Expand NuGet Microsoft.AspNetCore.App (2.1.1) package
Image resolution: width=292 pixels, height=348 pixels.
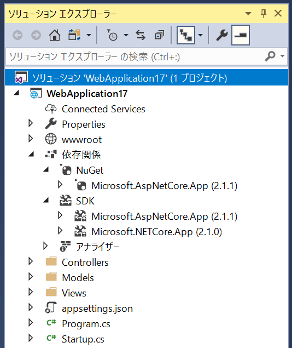60,185
